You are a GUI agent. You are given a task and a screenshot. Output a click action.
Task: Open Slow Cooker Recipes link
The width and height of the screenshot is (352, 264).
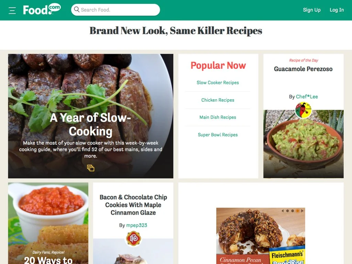[218, 82]
